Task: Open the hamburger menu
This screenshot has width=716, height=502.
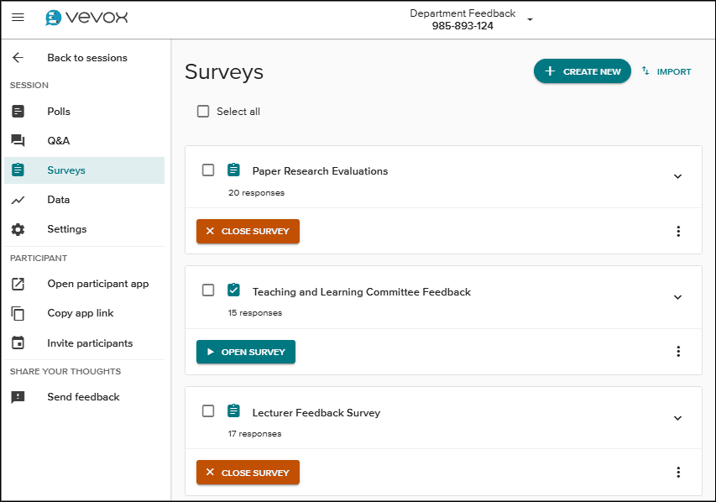Action: point(18,17)
